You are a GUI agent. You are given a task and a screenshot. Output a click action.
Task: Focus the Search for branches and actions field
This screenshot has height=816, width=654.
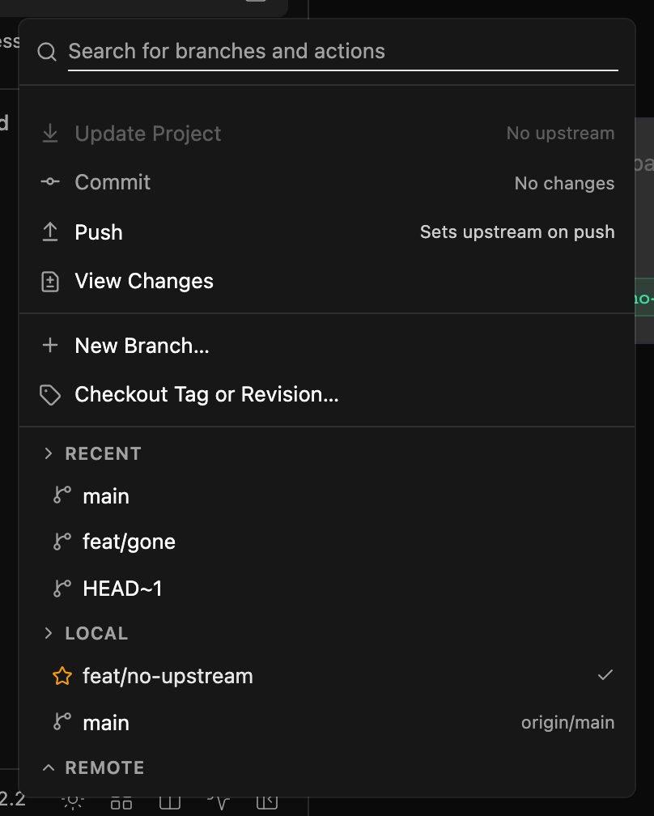343,52
